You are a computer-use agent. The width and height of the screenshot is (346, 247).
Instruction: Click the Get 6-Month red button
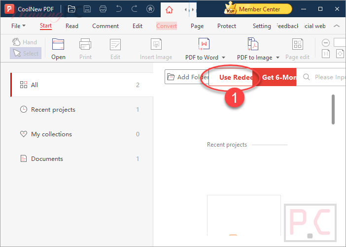coord(275,77)
